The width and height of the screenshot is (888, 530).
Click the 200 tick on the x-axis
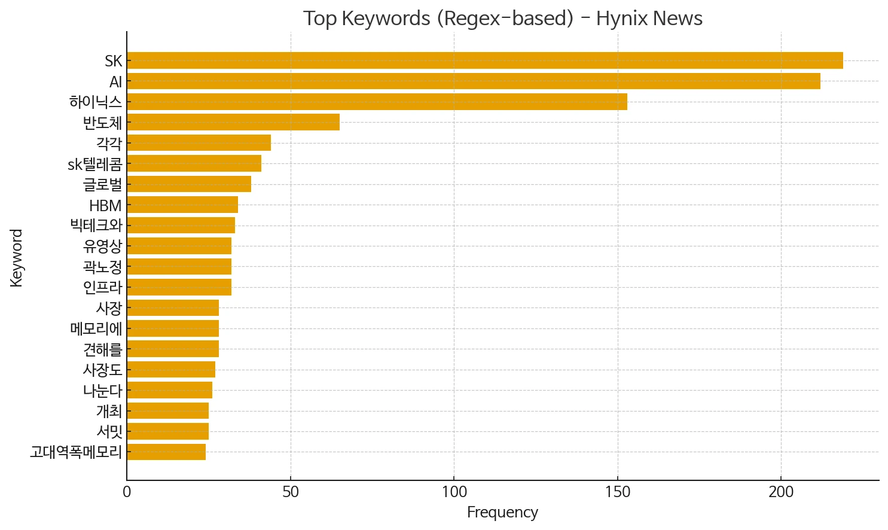[x=781, y=492]
